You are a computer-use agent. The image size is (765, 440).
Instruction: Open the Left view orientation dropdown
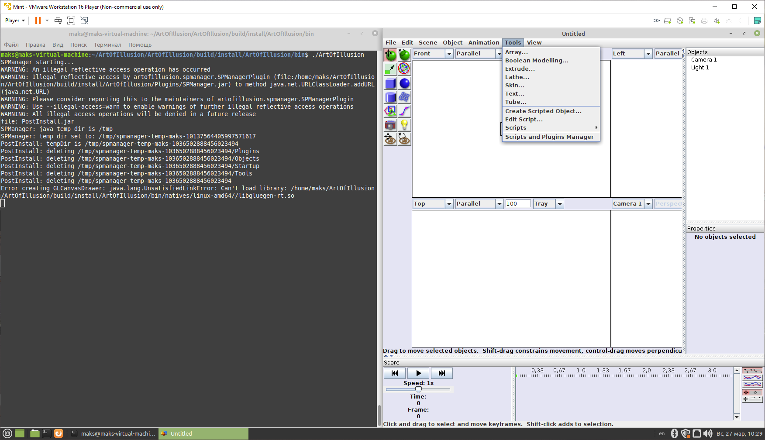(x=648, y=54)
